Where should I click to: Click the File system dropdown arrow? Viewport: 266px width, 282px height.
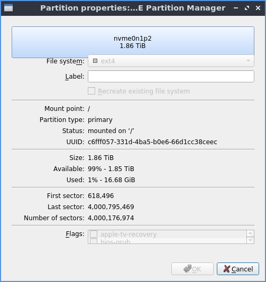(248, 61)
